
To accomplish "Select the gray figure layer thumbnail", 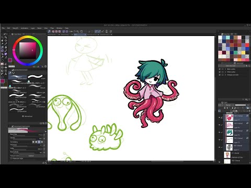I will [229, 147].
